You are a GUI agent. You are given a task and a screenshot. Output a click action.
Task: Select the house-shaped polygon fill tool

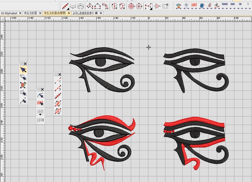[98, 6]
